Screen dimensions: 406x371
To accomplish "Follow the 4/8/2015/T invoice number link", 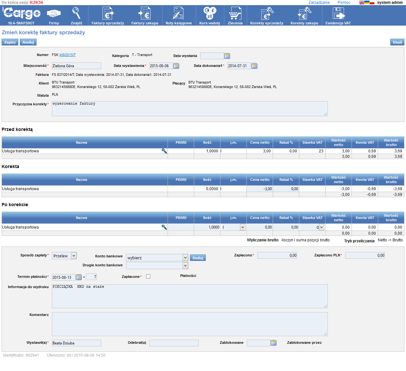I will 67,55.
